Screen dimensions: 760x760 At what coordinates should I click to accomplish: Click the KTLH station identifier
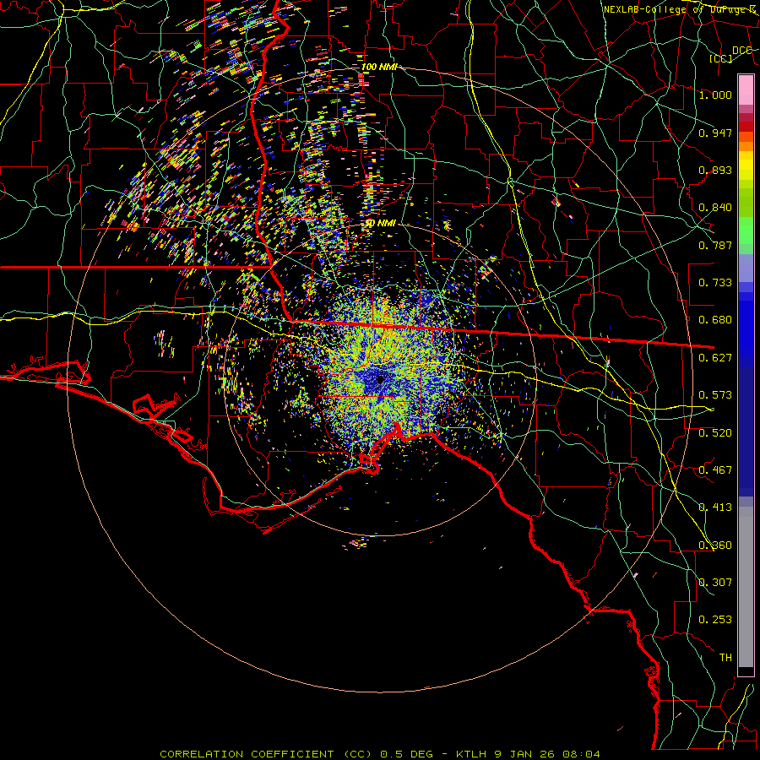(472, 754)
